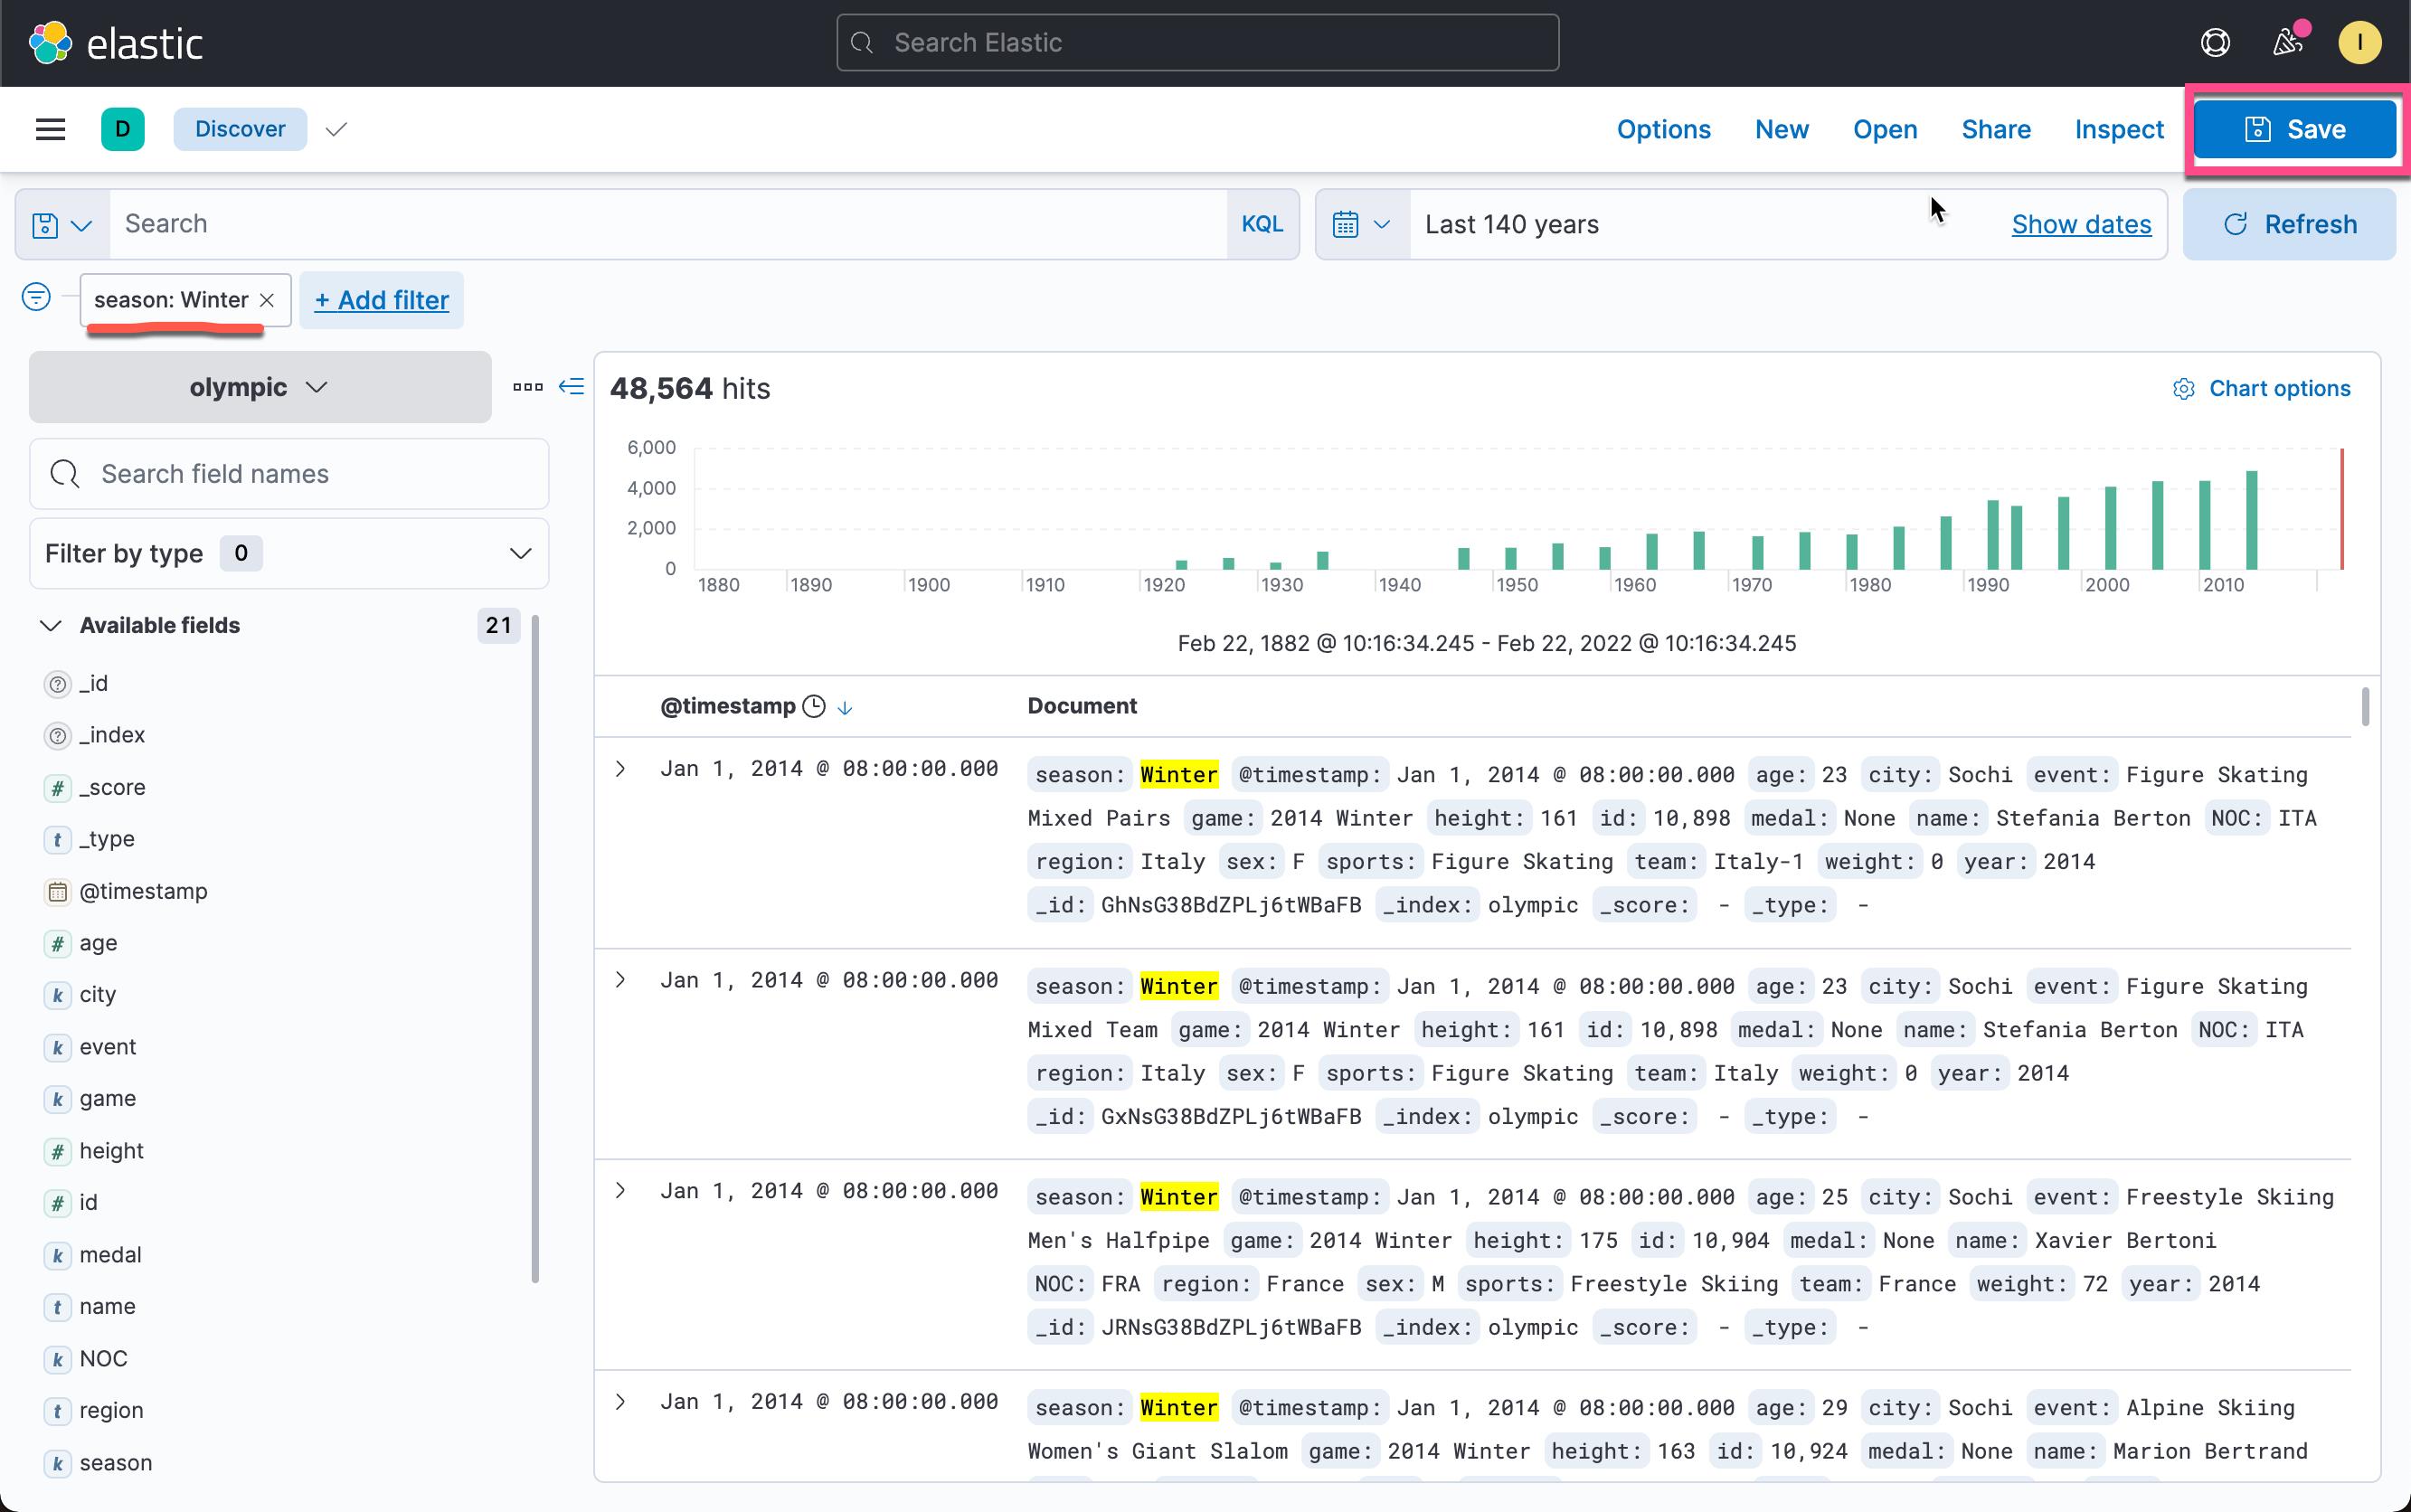
Task: Open index pattern options three-dots icon
Action: pyautogui.click(x=528, y=387)
